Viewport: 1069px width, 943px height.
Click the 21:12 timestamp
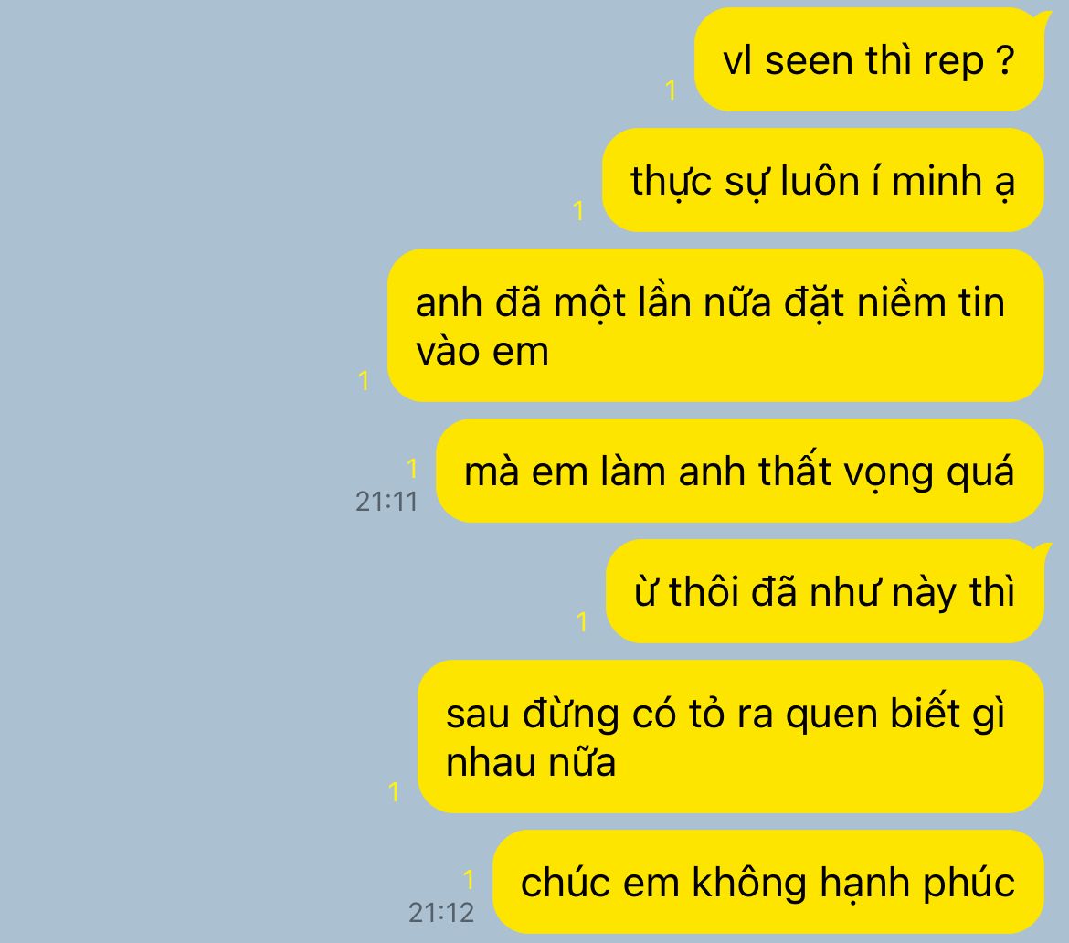tap(441, 912)
